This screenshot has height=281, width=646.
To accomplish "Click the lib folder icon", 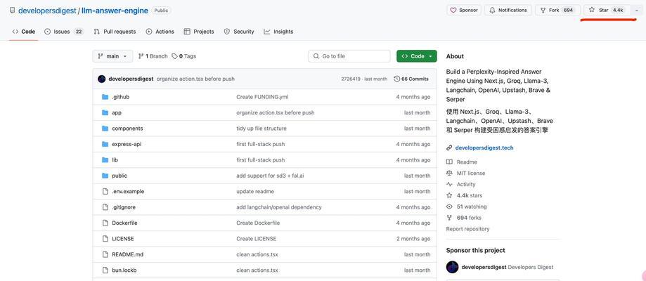I will [105, 160].
